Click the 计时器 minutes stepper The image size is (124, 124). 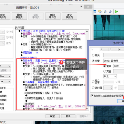pos(111,88)
